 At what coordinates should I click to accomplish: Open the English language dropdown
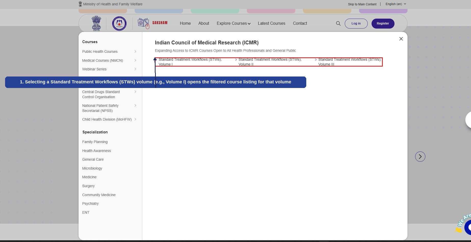(x=396, y=4)
